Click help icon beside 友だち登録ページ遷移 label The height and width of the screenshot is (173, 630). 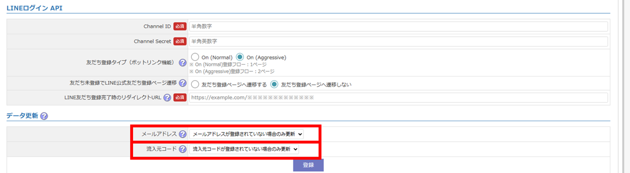(x=182, y=83)
